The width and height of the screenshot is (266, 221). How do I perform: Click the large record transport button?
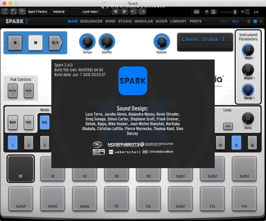(15, 43)
